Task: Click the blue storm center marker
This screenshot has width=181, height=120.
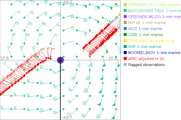Action: pyautogui.click(x=61, y=60)
